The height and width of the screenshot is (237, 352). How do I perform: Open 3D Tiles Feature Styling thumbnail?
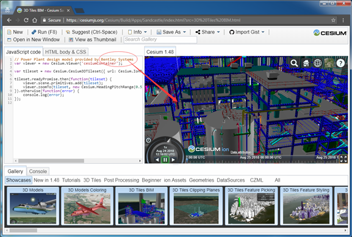[x=306, y=206]
